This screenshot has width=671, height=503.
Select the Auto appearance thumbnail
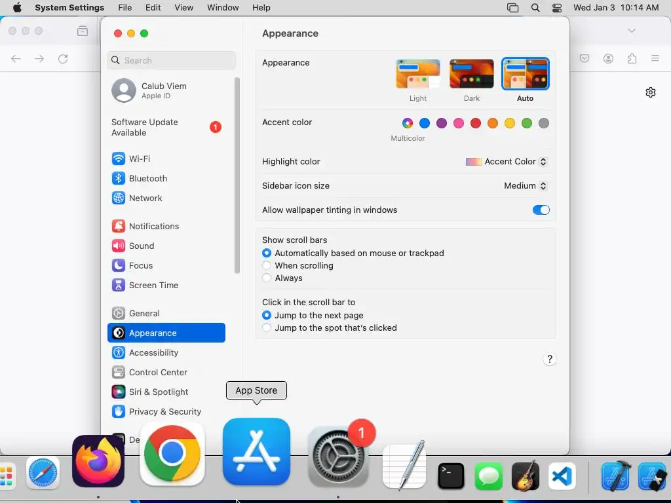(525, 73)
